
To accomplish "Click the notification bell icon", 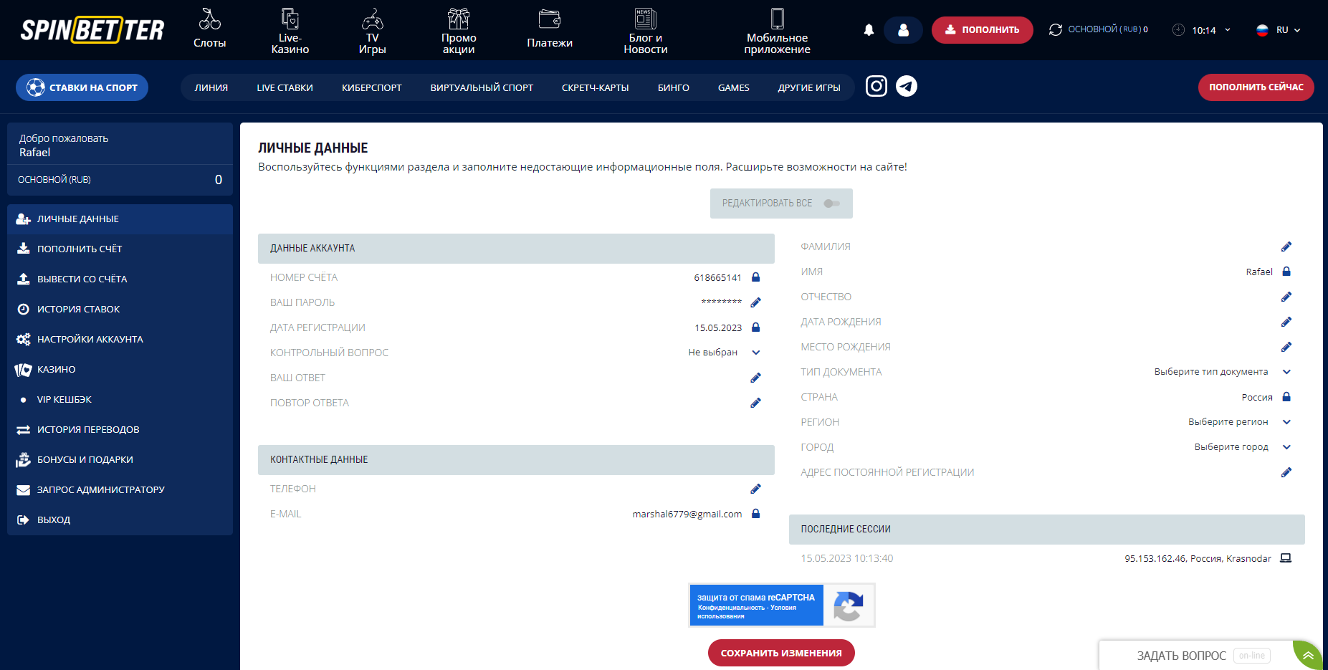I will (869, 30).
